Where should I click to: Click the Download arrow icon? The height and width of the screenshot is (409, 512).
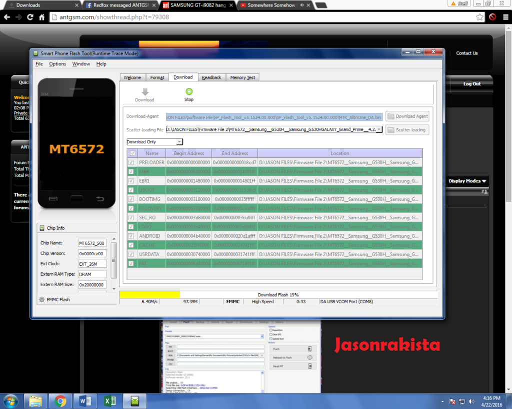coord(144,92)
